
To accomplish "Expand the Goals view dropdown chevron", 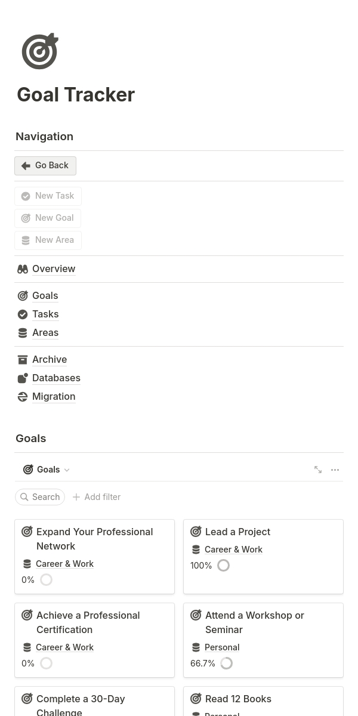I will coord(67,470).
